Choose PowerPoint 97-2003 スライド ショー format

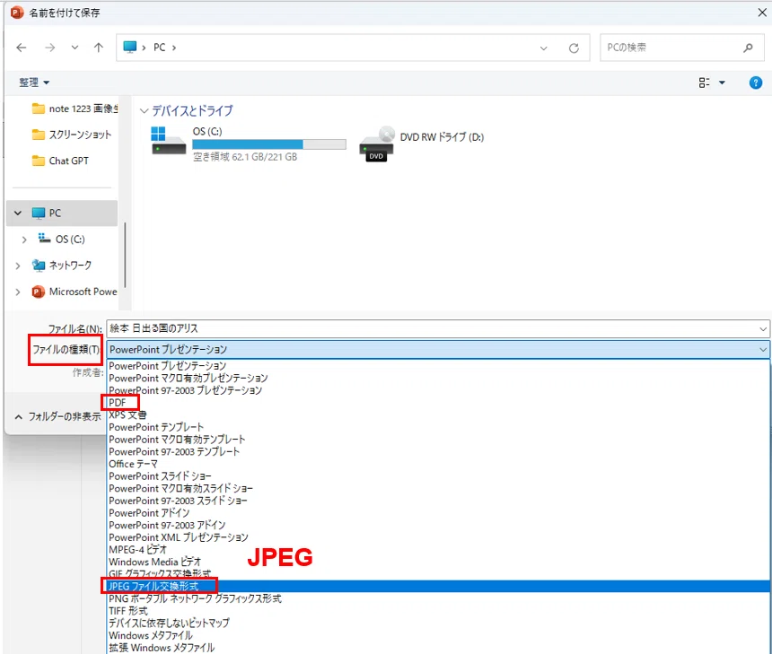pos(438,501)
